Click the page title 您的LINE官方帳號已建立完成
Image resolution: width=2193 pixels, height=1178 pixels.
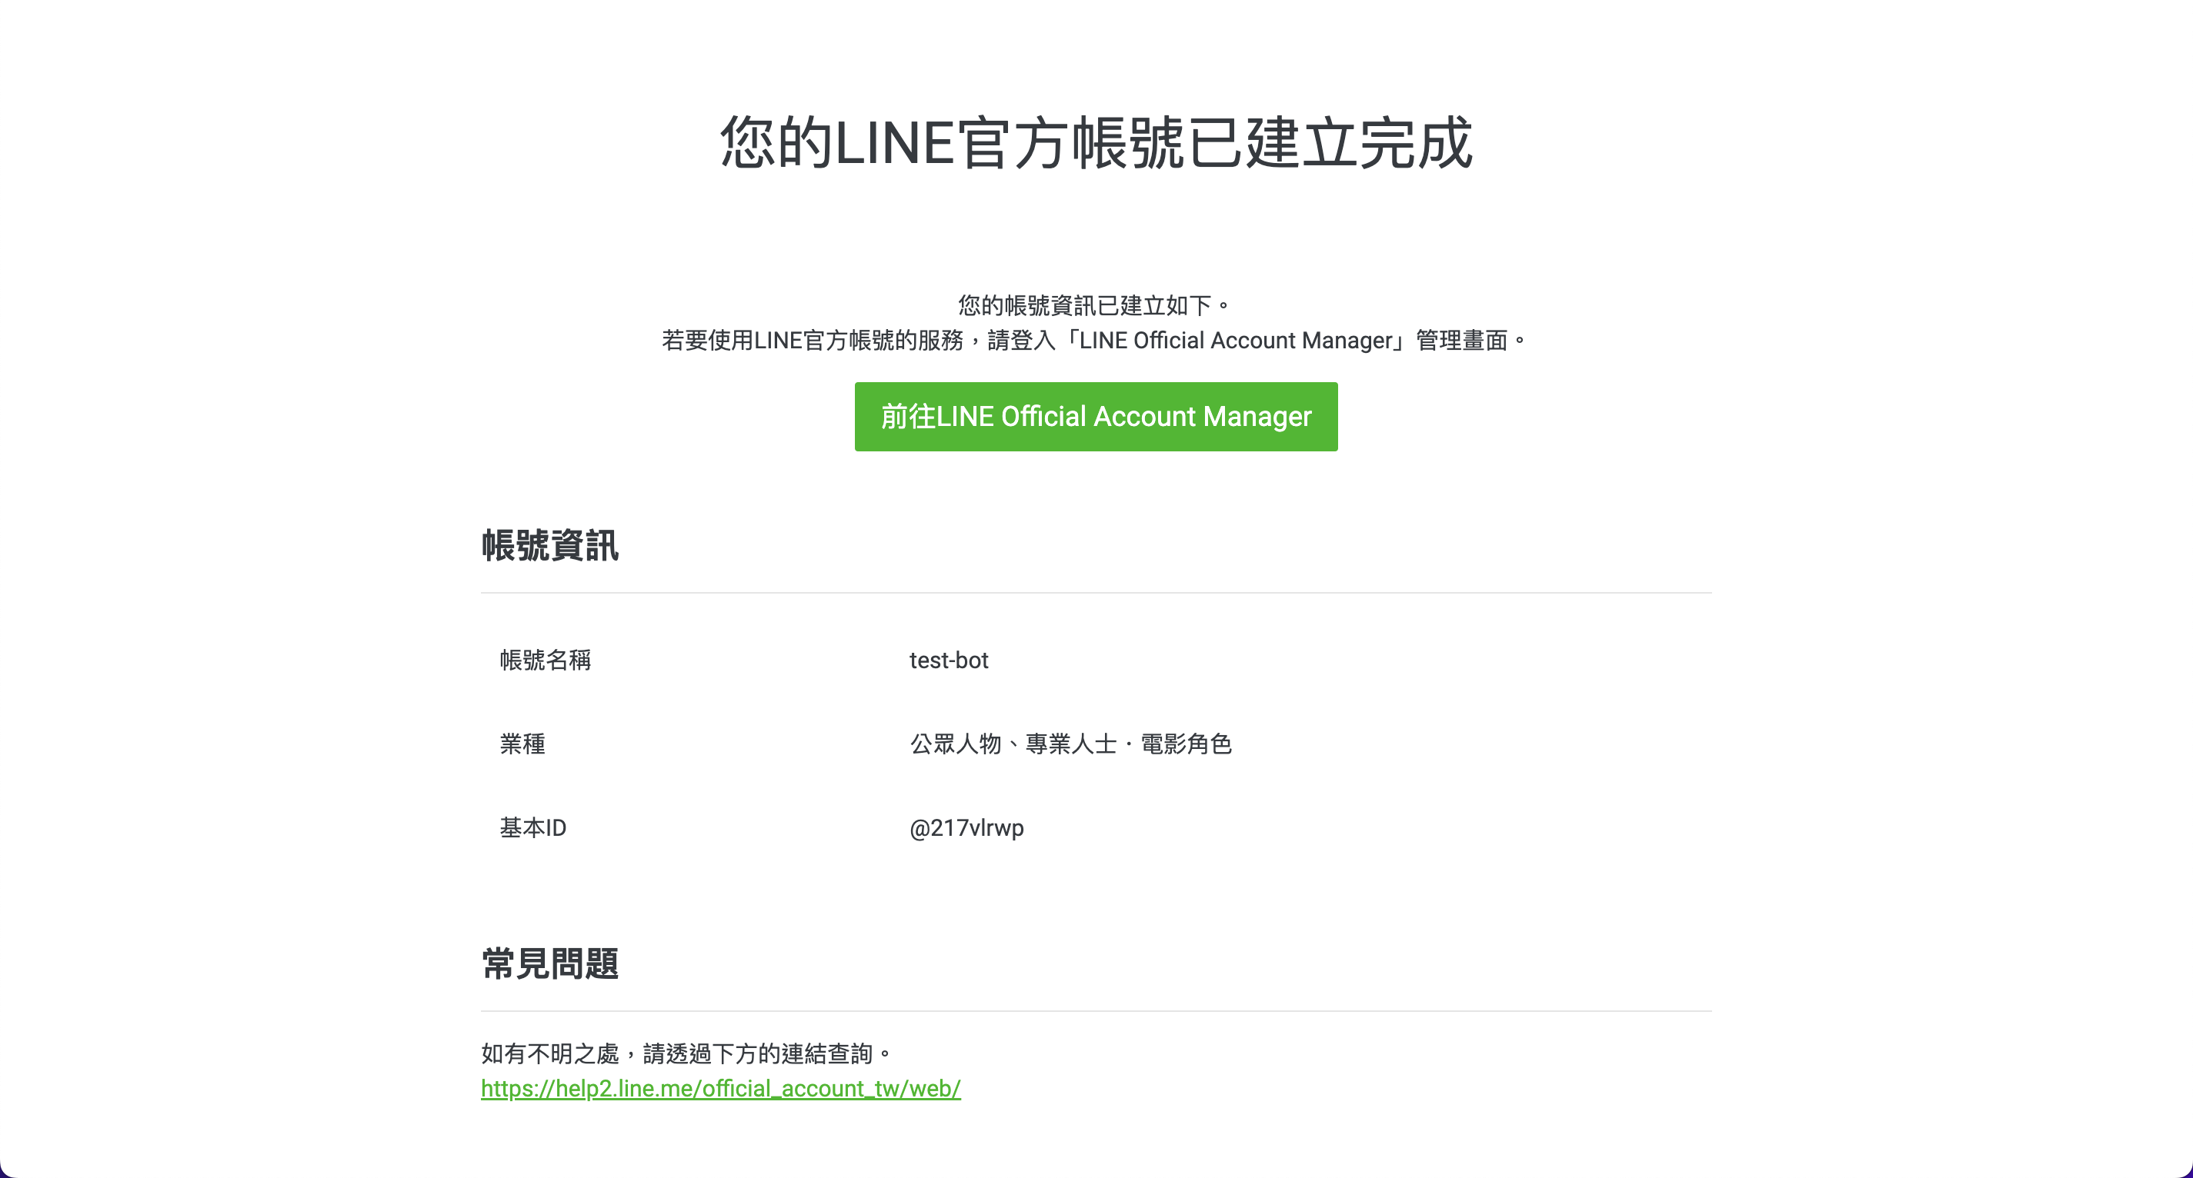(x=1096, y=142)
